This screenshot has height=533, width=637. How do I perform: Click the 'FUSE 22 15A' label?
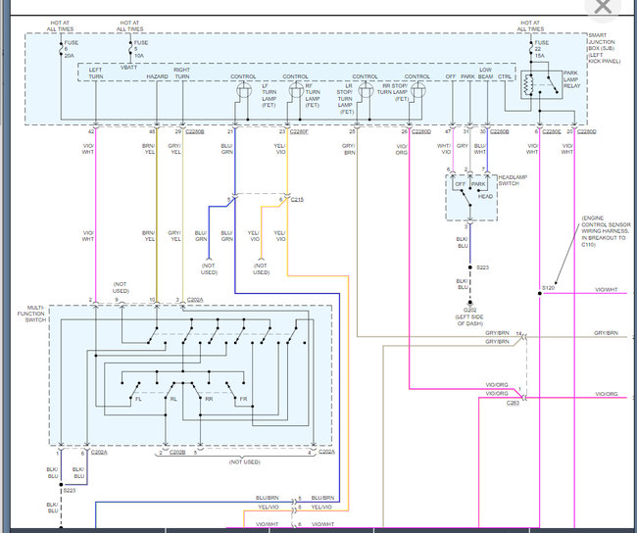pyautogui.click(x=542, y=49)
